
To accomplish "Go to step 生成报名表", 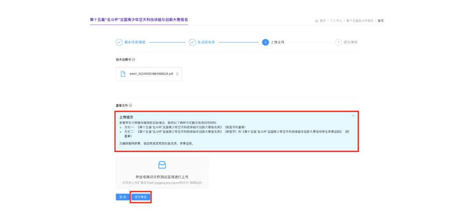I will pyautogui.click(x=202, y=42).
